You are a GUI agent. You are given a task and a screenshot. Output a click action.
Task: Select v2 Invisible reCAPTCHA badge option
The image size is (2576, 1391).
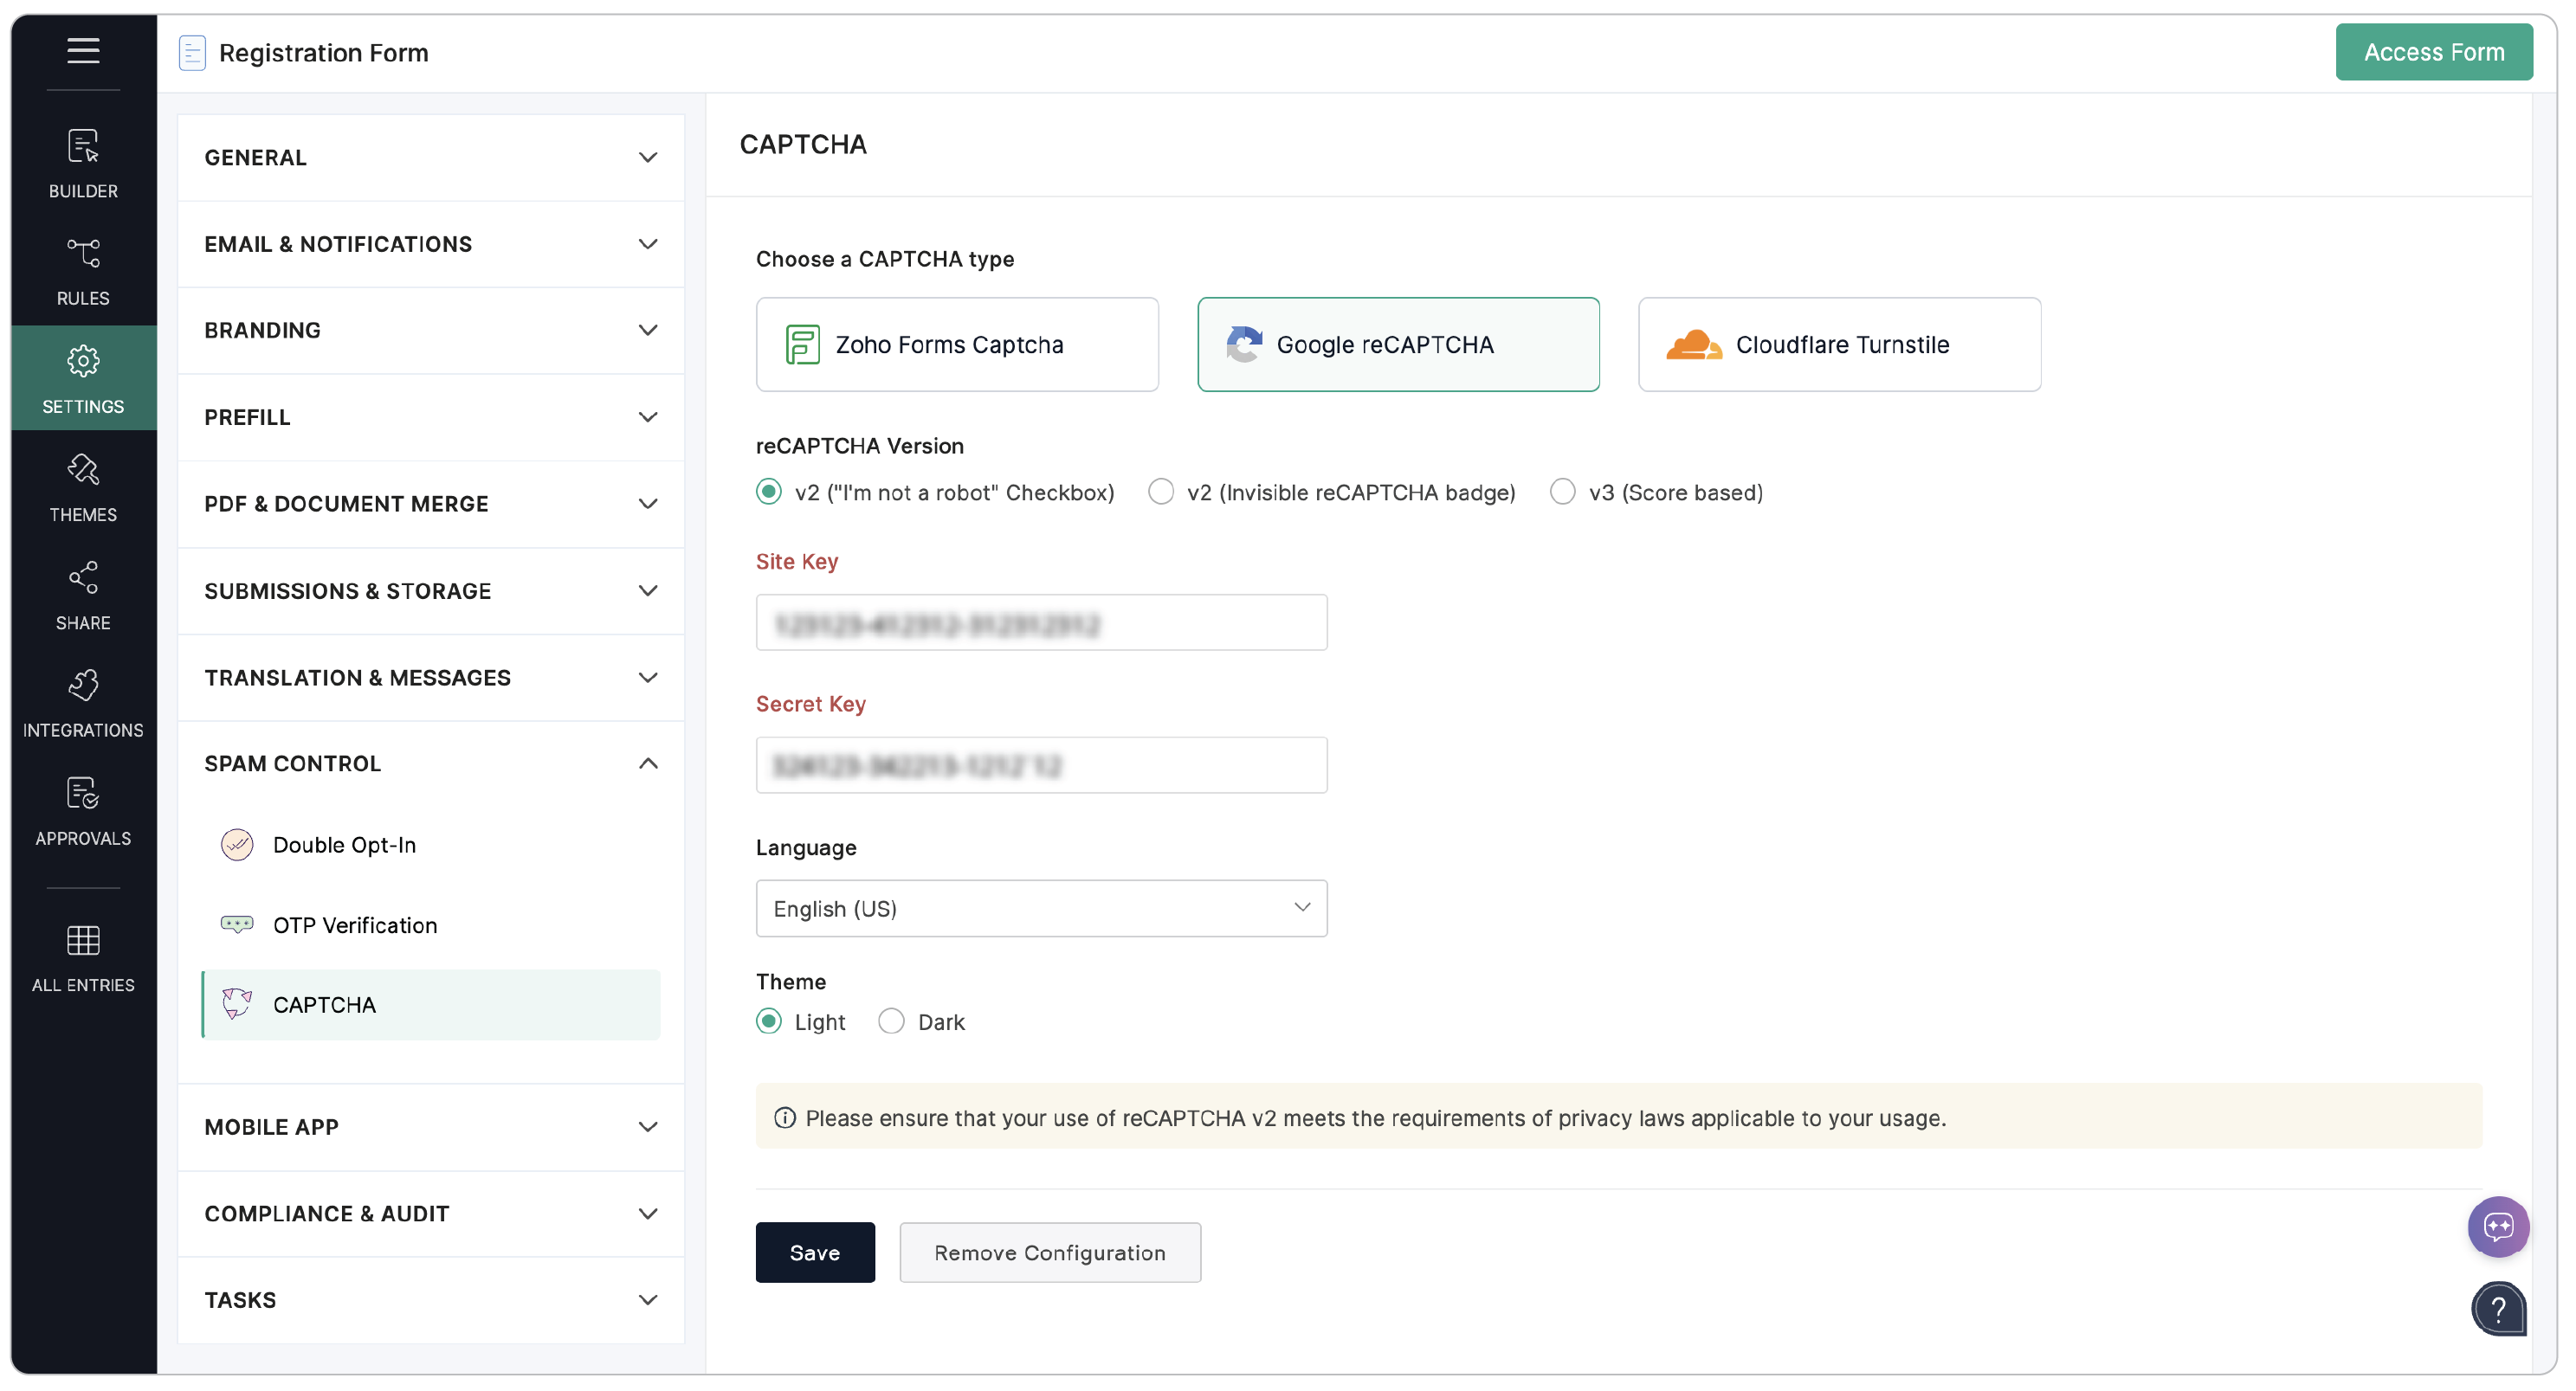pyautogui.click(x=1160, y=492)
